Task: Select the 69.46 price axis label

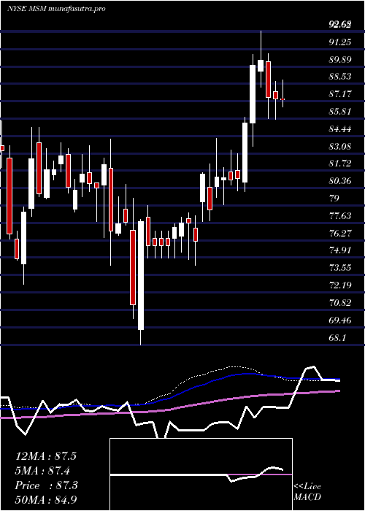Action: (340, 320)
